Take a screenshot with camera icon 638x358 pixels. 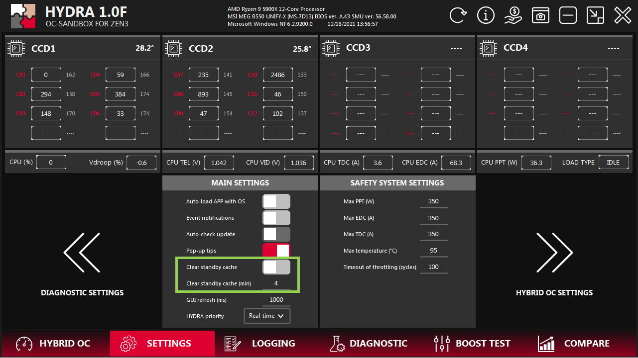(x=540, y=15)
